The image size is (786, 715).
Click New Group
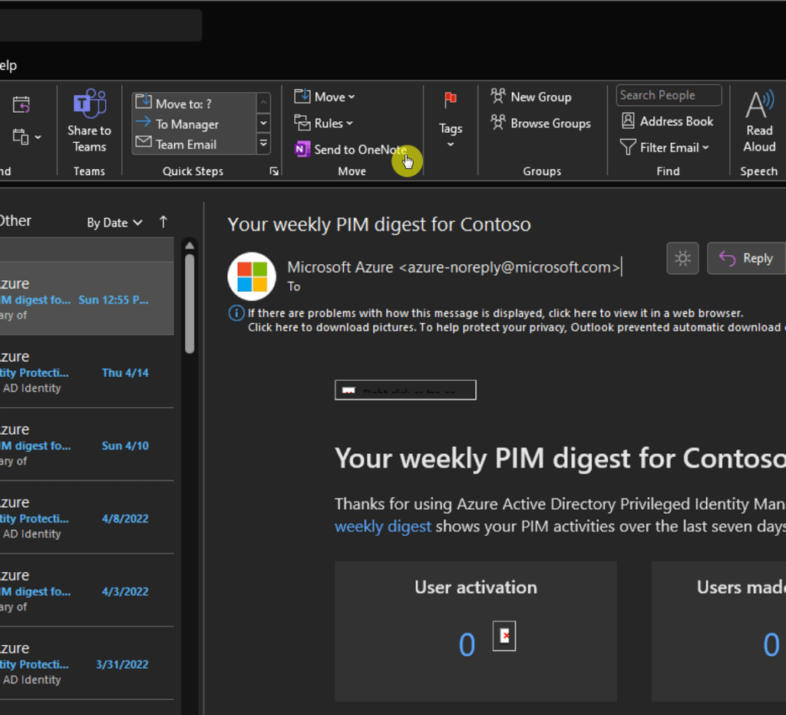[531, 97]
